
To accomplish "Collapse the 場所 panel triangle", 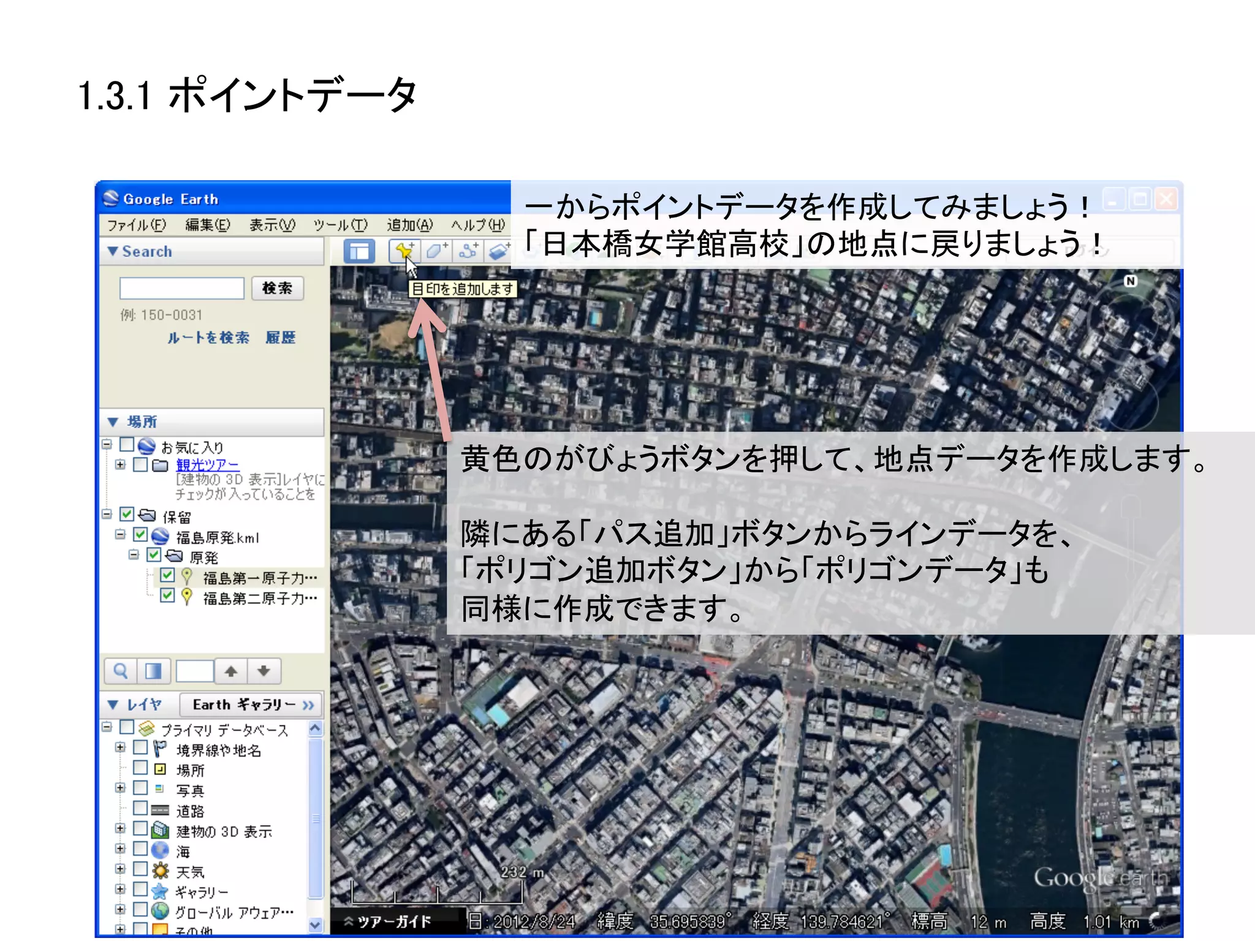I will click(x=113, y=422).
